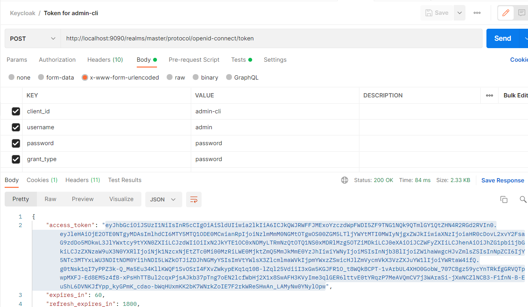
Task: Click the admin value cell
Action: click(x=275, y=127)
